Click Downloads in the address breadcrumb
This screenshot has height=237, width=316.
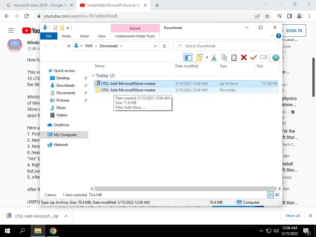109,46
